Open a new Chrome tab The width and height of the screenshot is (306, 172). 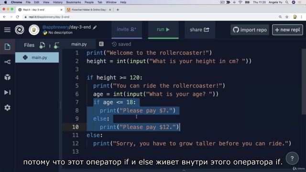[x=118, y=10]
